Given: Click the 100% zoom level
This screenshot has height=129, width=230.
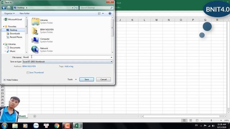Looking at the screenshot, I should [226, 120].
